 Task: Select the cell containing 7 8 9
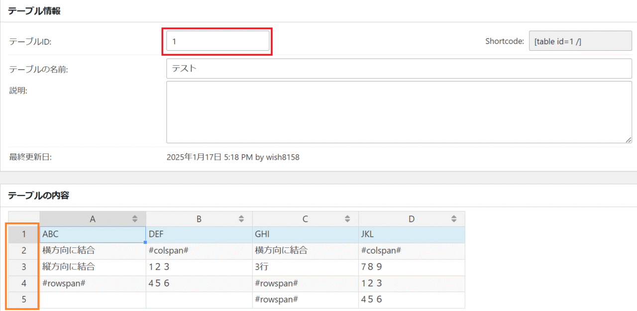click(x=412, y=267)
